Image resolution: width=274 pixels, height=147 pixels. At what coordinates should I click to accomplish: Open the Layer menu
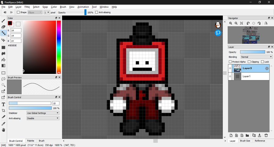[x=18, y=7]
